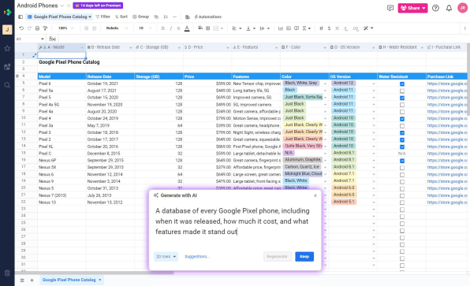
Task: Open the text color picker
Action: coord(187,28)
